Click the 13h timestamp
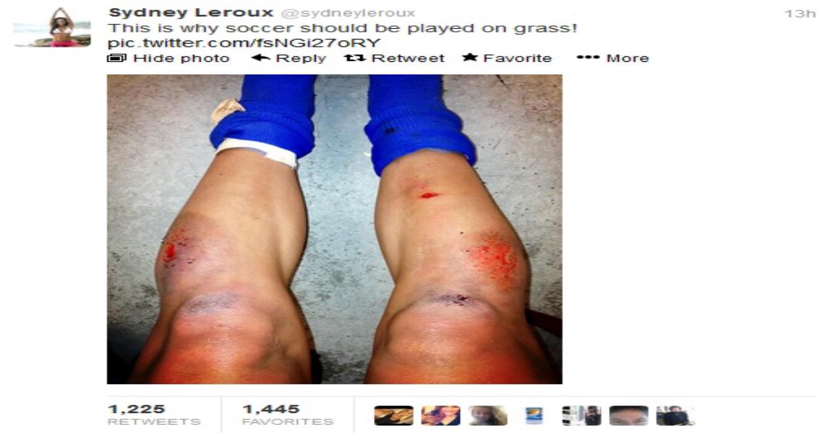This screenshot has height=433, width=825. [x=799, y=14]
